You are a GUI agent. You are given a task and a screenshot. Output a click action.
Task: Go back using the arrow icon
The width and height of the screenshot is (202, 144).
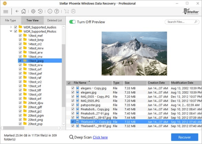[17, 11]
